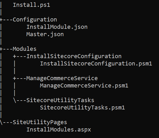Click the Modules folder name
The height and width of the screenshot is (138, 159).
click(25, 49)
